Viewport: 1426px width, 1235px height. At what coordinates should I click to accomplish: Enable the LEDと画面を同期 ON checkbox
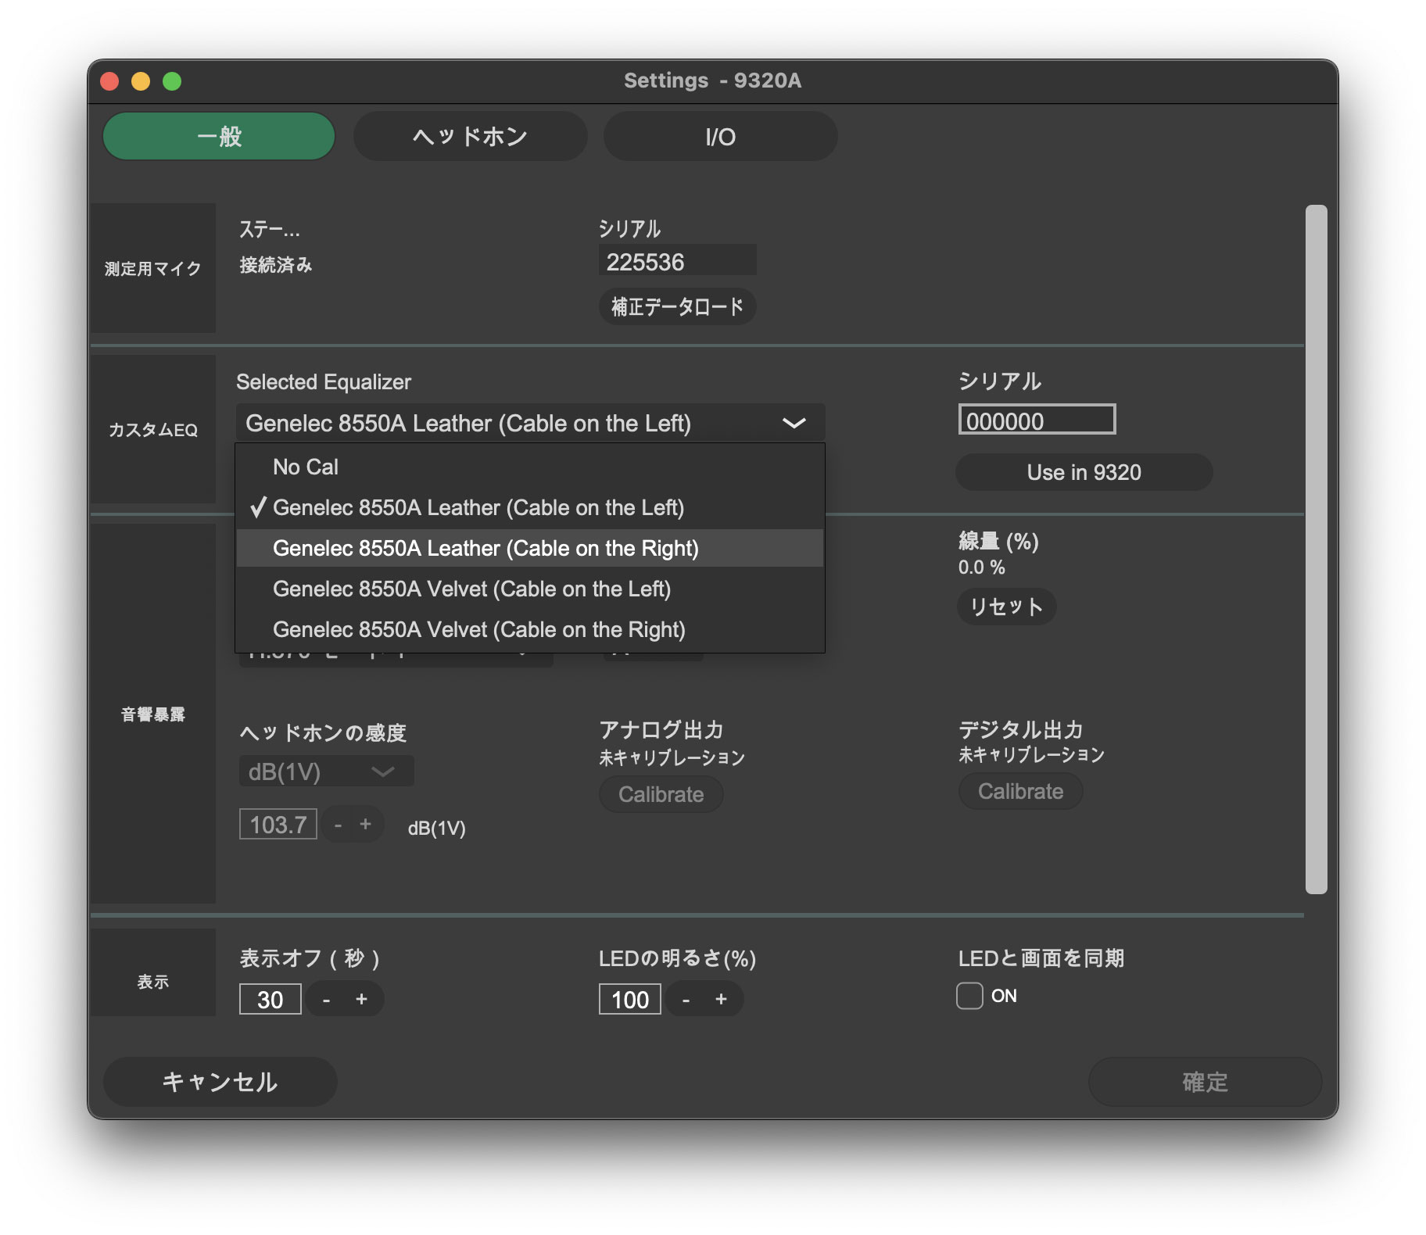click(969, 996)
